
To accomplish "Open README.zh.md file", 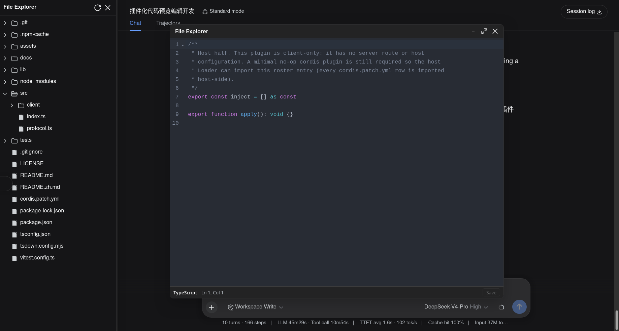I will click(x=40, y=187).
